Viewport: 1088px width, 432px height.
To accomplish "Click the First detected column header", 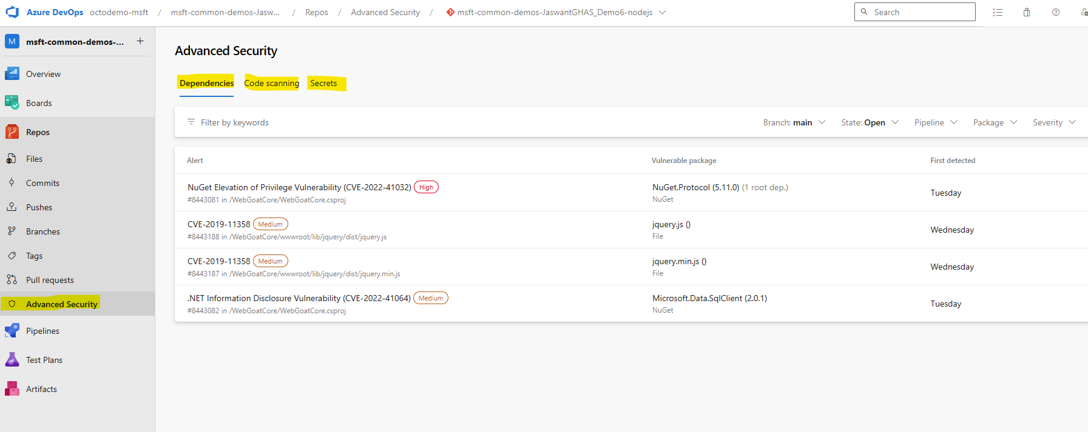I will pos(953,161).
